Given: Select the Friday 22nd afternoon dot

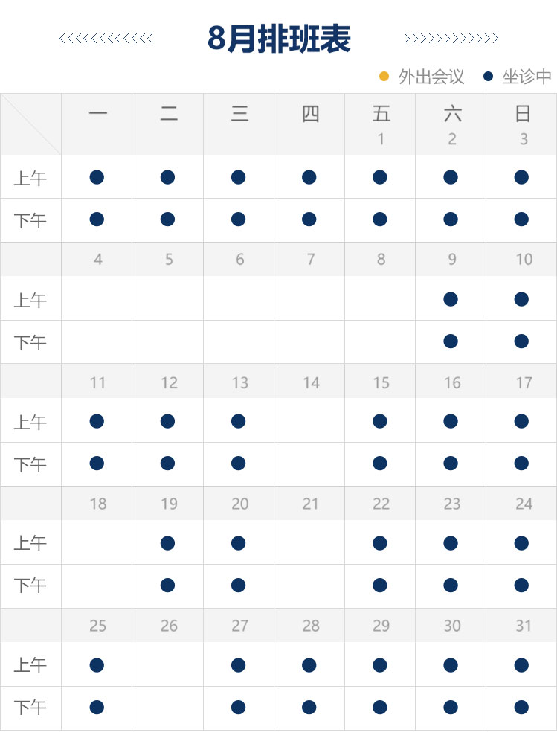Looking at the screenshot, I should (380, 585).
